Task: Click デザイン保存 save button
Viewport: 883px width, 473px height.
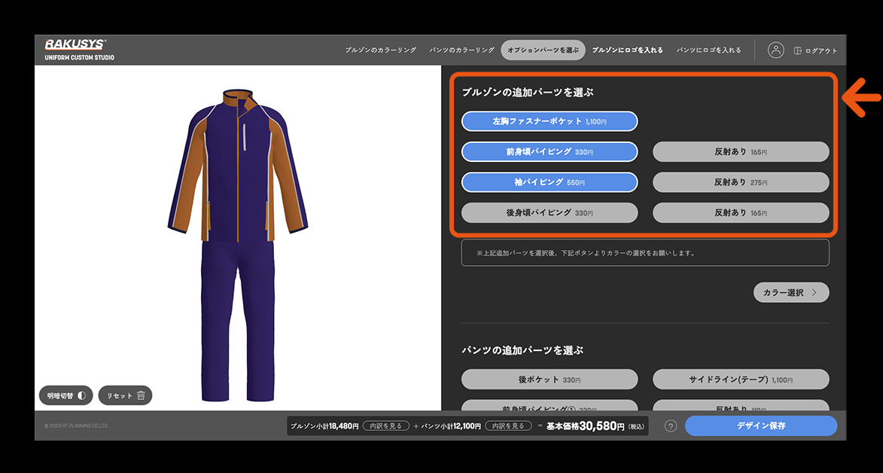Action: [x=760, y=426]
